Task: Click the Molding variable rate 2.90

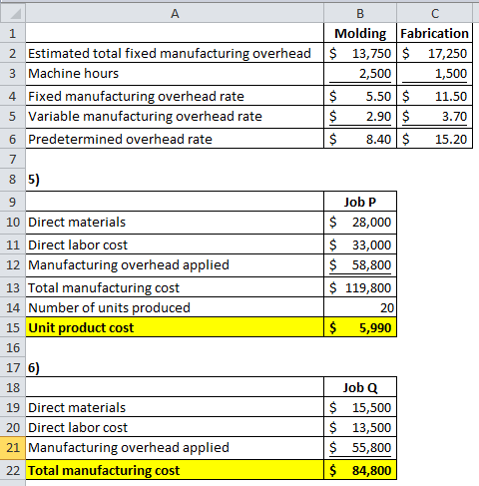Action: [x=360, y=117]
